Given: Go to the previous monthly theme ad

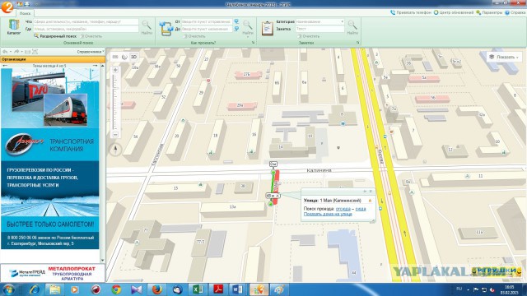Looking at the screenshot, I should click(5, 66).
